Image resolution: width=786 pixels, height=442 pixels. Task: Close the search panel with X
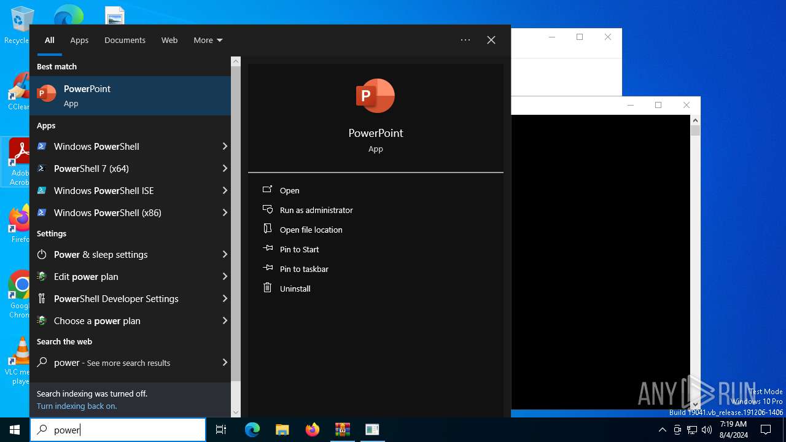coord(491,40)
